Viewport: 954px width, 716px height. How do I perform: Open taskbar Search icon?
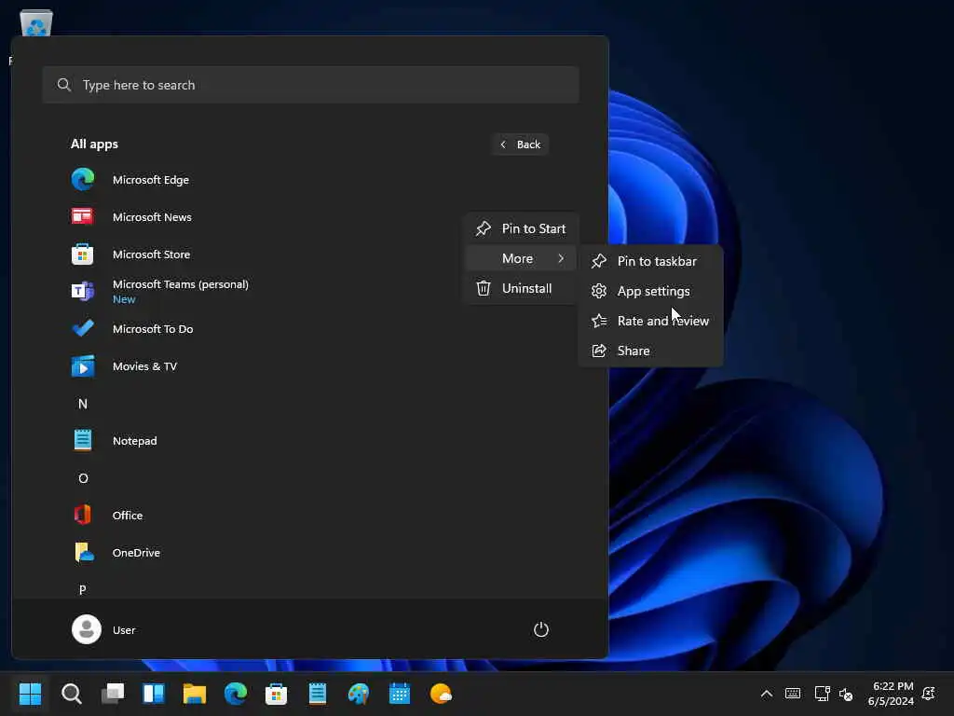71,694
